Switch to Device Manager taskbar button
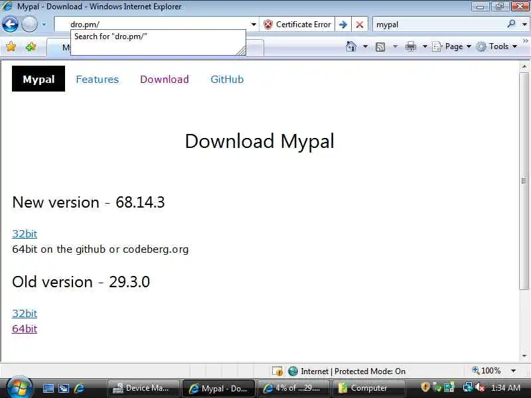Viewport: 531px width, 398px height. pyautogui.click(x=143, y=388)
